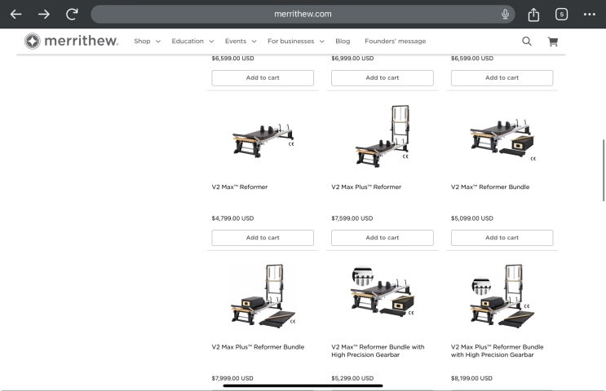
Task: Open the V2 Max Plus™ Reformer title link
Action: pos(366,187)
